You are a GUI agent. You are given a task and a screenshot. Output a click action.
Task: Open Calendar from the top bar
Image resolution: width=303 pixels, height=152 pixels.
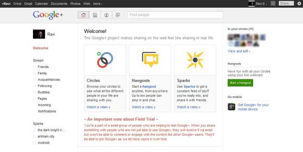(x=41, y=3)
